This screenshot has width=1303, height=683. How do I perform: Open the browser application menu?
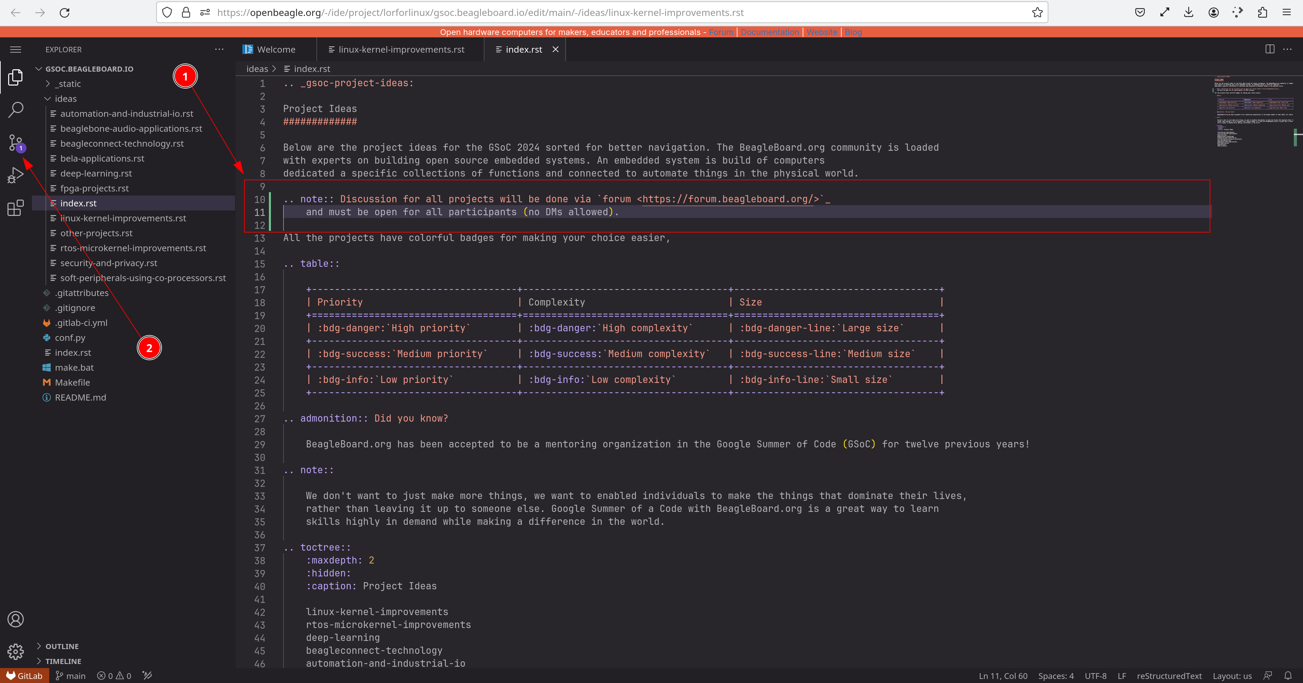[x=1287, y=13]
